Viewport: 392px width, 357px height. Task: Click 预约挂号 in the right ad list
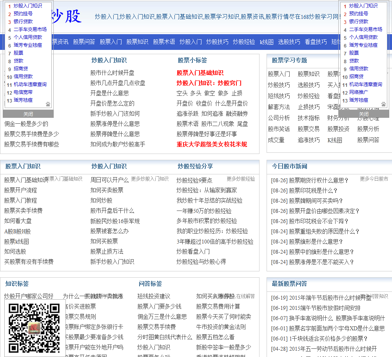click(359, 14)
